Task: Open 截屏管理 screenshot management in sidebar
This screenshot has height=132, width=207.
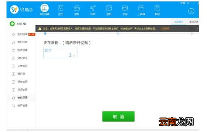Action: click(x=20, y=106)
